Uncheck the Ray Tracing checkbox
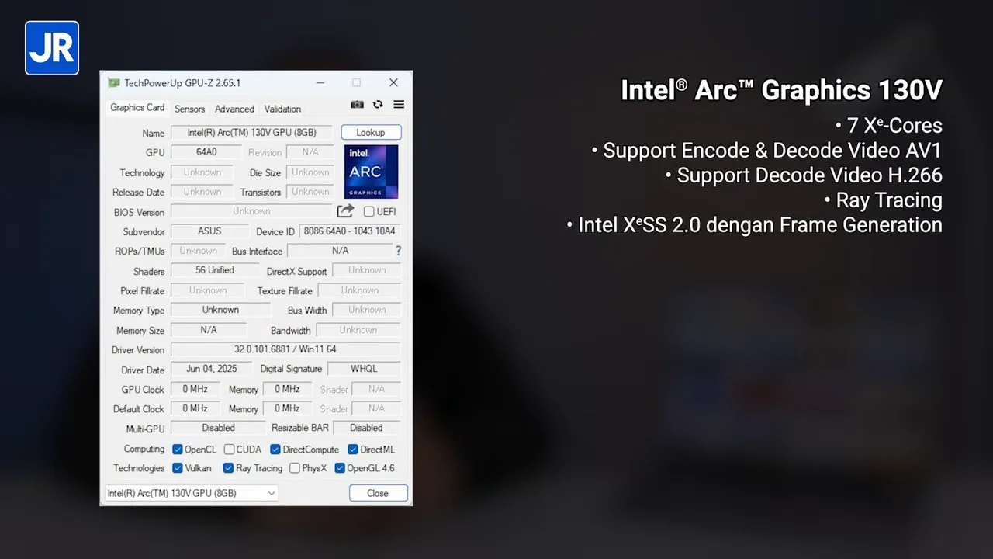993x559 pixels. pyautogui.click(x=228, y=468)
